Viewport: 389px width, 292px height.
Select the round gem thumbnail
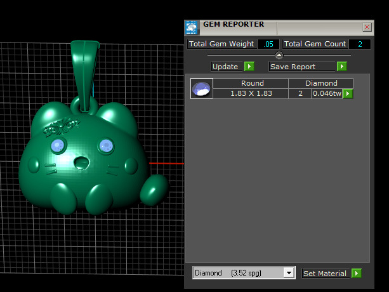(201, 89)
